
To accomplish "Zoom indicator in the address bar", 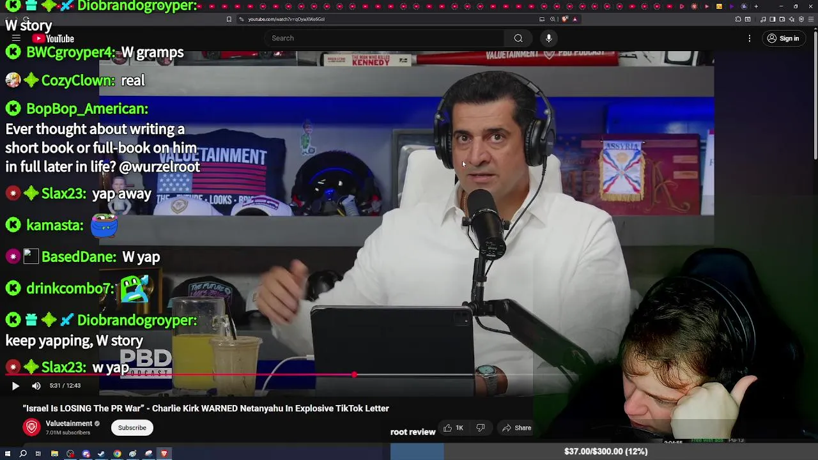I will [x=553, y=19].
